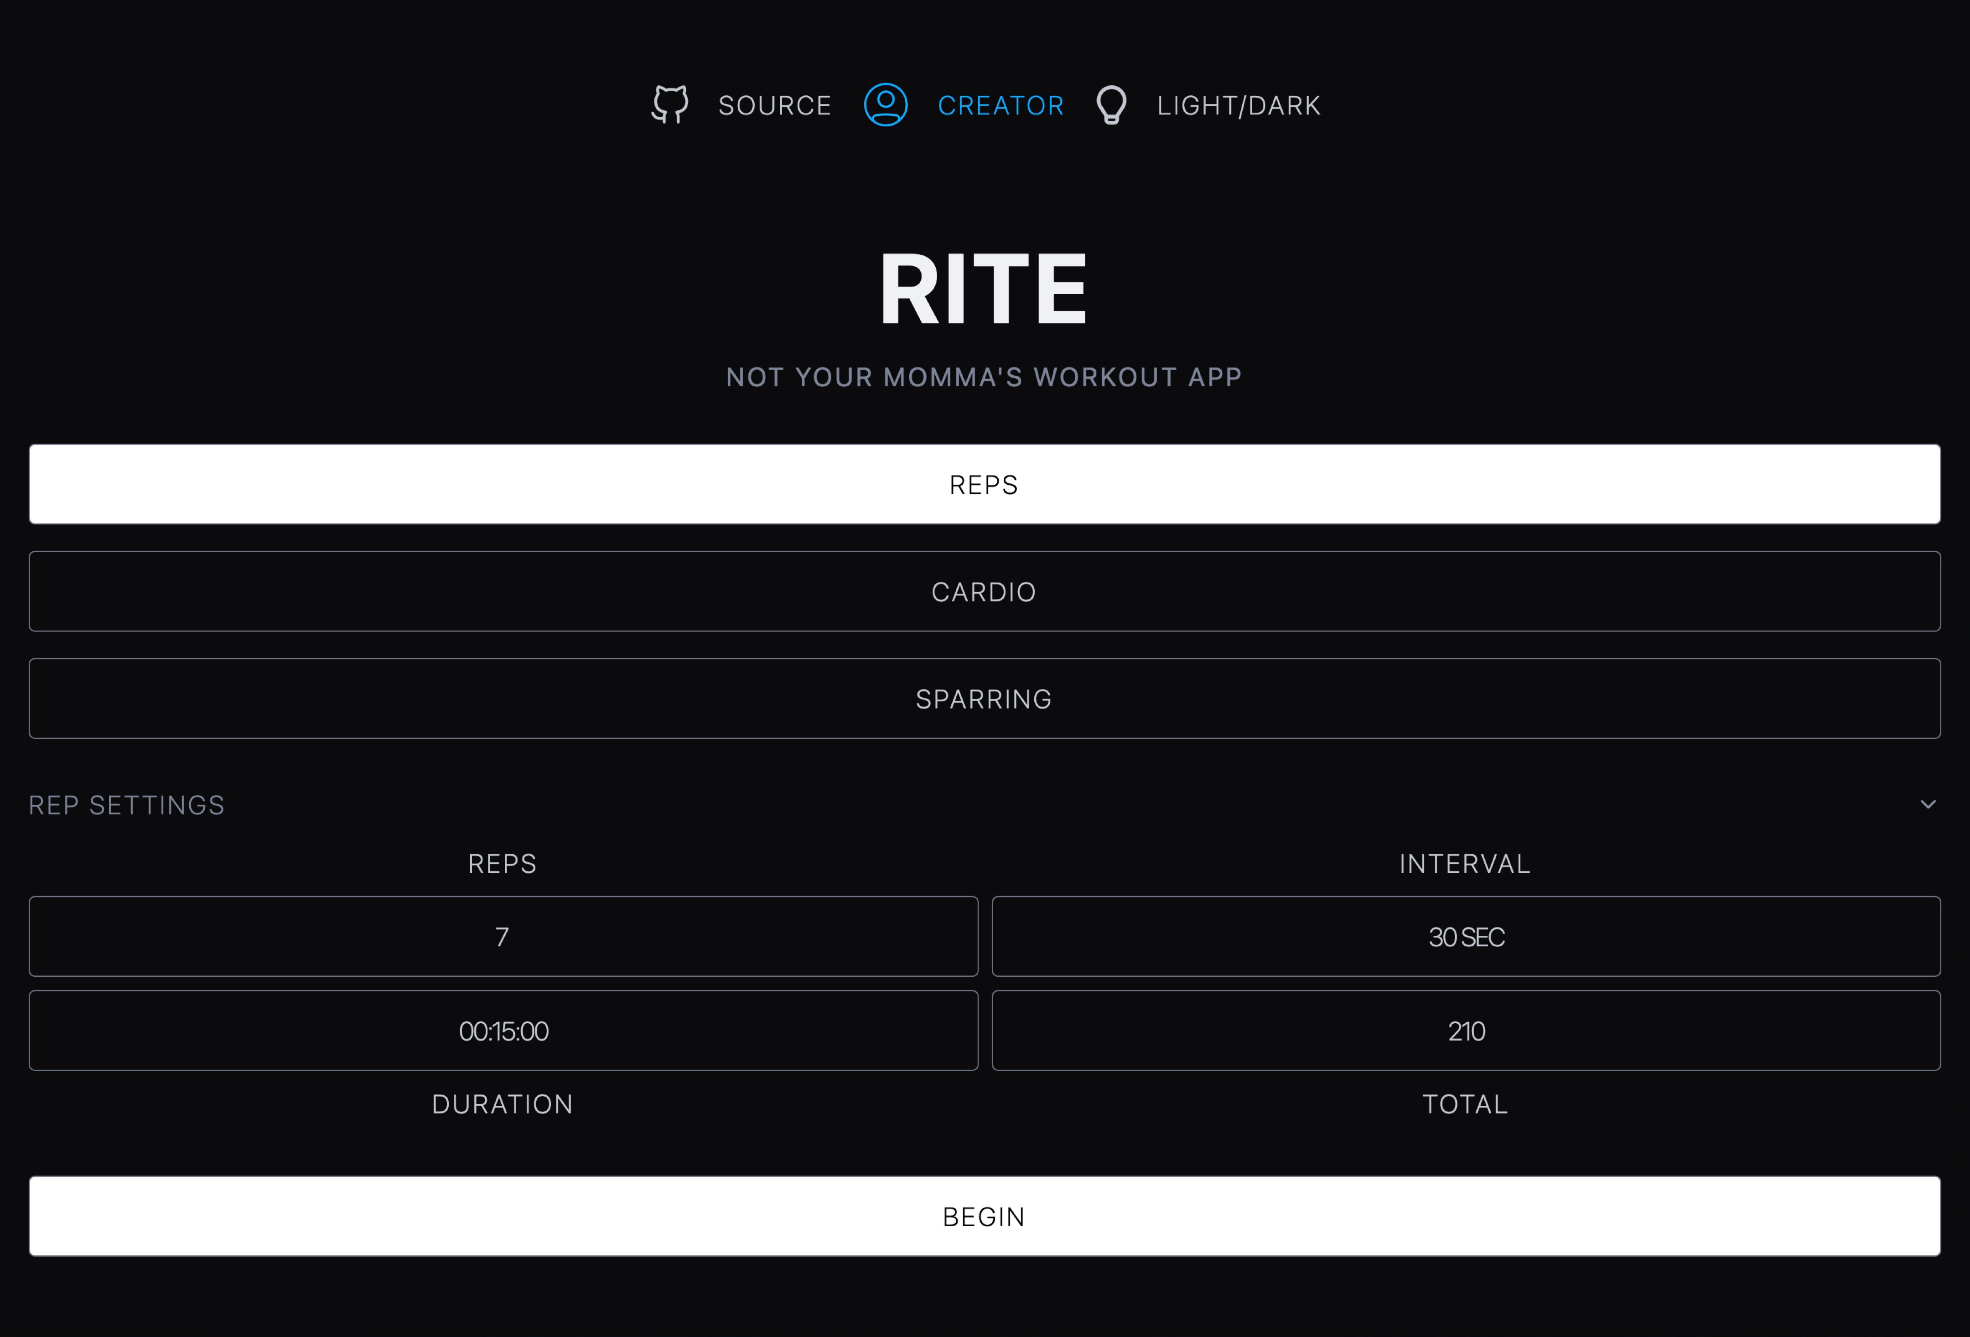Collapse Rep Settings with chevron arrow

tap(1928, 804)
